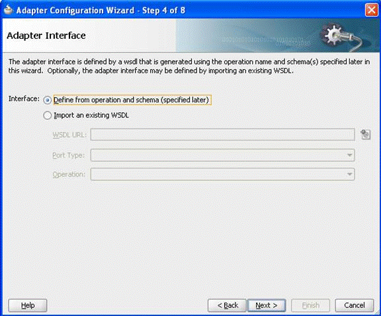Go to previous step with Back button
Image resolution: width=381 pixels, height=316 pixels.
point(227,305)
